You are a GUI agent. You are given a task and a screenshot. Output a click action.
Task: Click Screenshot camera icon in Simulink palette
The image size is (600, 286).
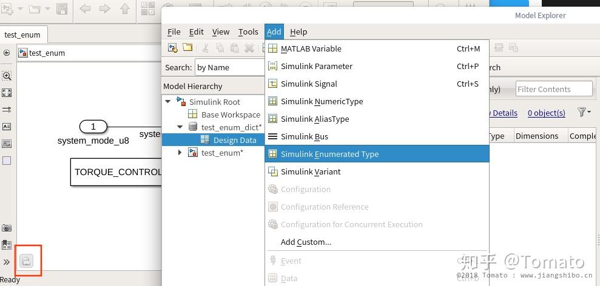pyautogui.click(x=7, y=228)
